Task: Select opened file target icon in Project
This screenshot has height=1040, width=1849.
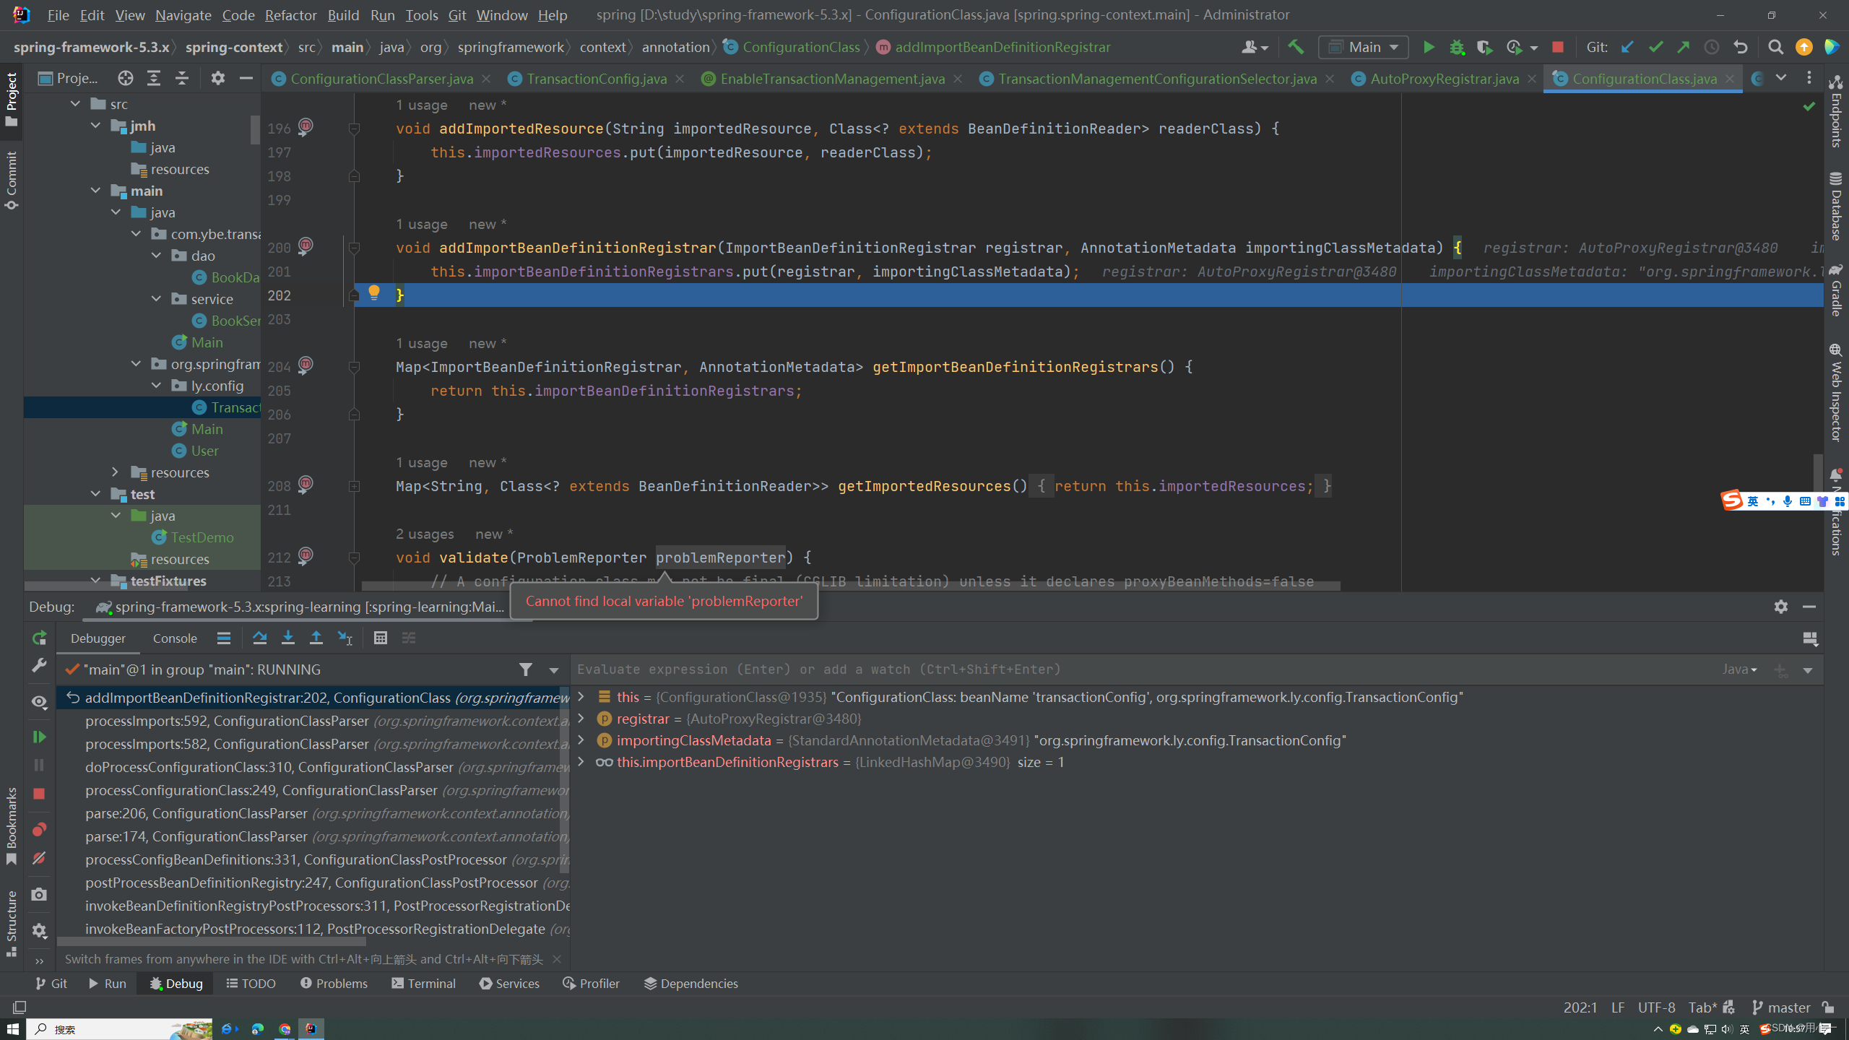Action: [x=126, y=78]
